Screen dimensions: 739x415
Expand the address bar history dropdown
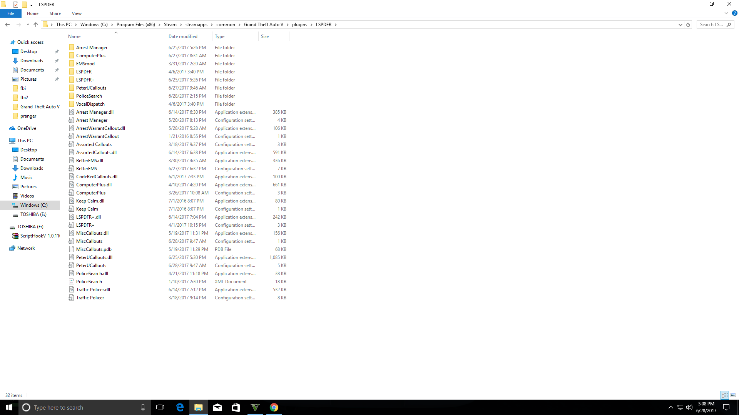(x=680, y=25)
